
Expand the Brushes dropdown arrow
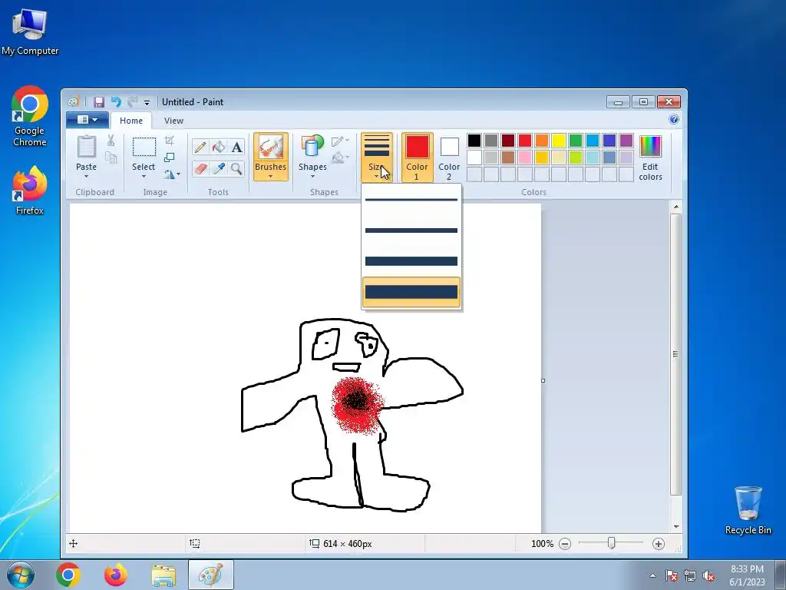point(270,176)
